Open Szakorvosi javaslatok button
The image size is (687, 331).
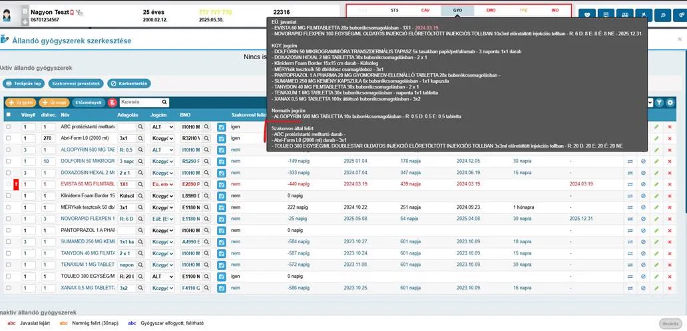(x=77, y=84)
